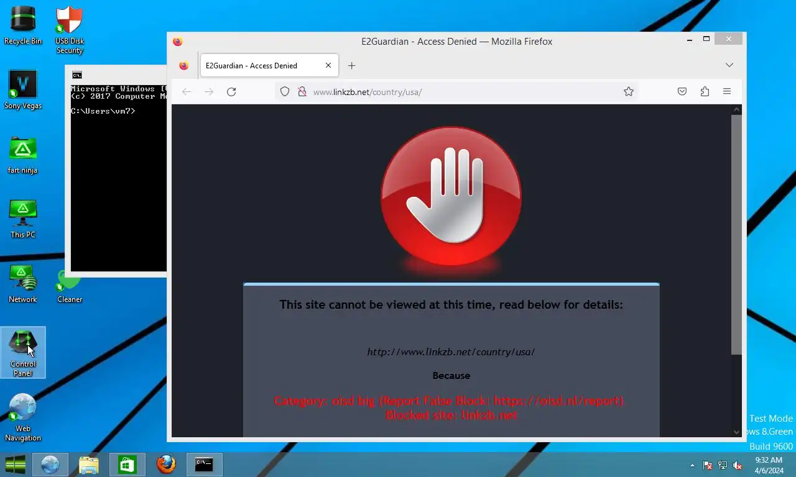Launch Sony Vegas from desktop

click(x=23, y=90)
